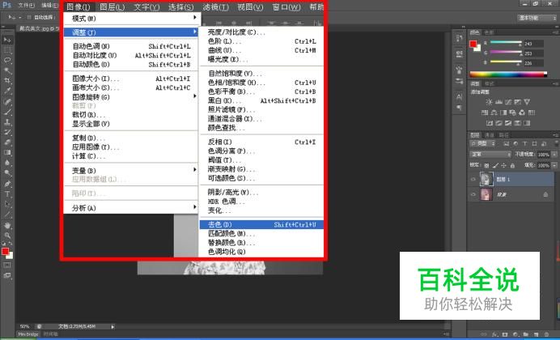The image size is (560, 340).
Task: Choose 自动色调(N) in Image menu
Action: (x=132, y=46)
